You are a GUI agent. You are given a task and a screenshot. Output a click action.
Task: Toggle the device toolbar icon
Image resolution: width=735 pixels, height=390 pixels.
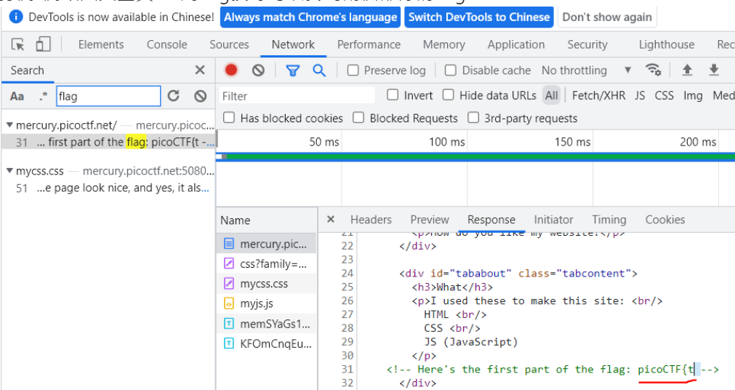pos(43,44)
